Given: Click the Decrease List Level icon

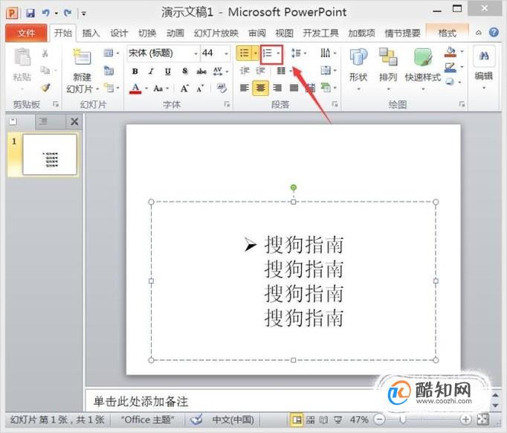Looking at the screenshot, I should click(245, 71).
